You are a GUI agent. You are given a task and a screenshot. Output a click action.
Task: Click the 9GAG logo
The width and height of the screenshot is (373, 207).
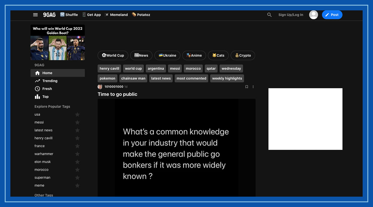49,15
